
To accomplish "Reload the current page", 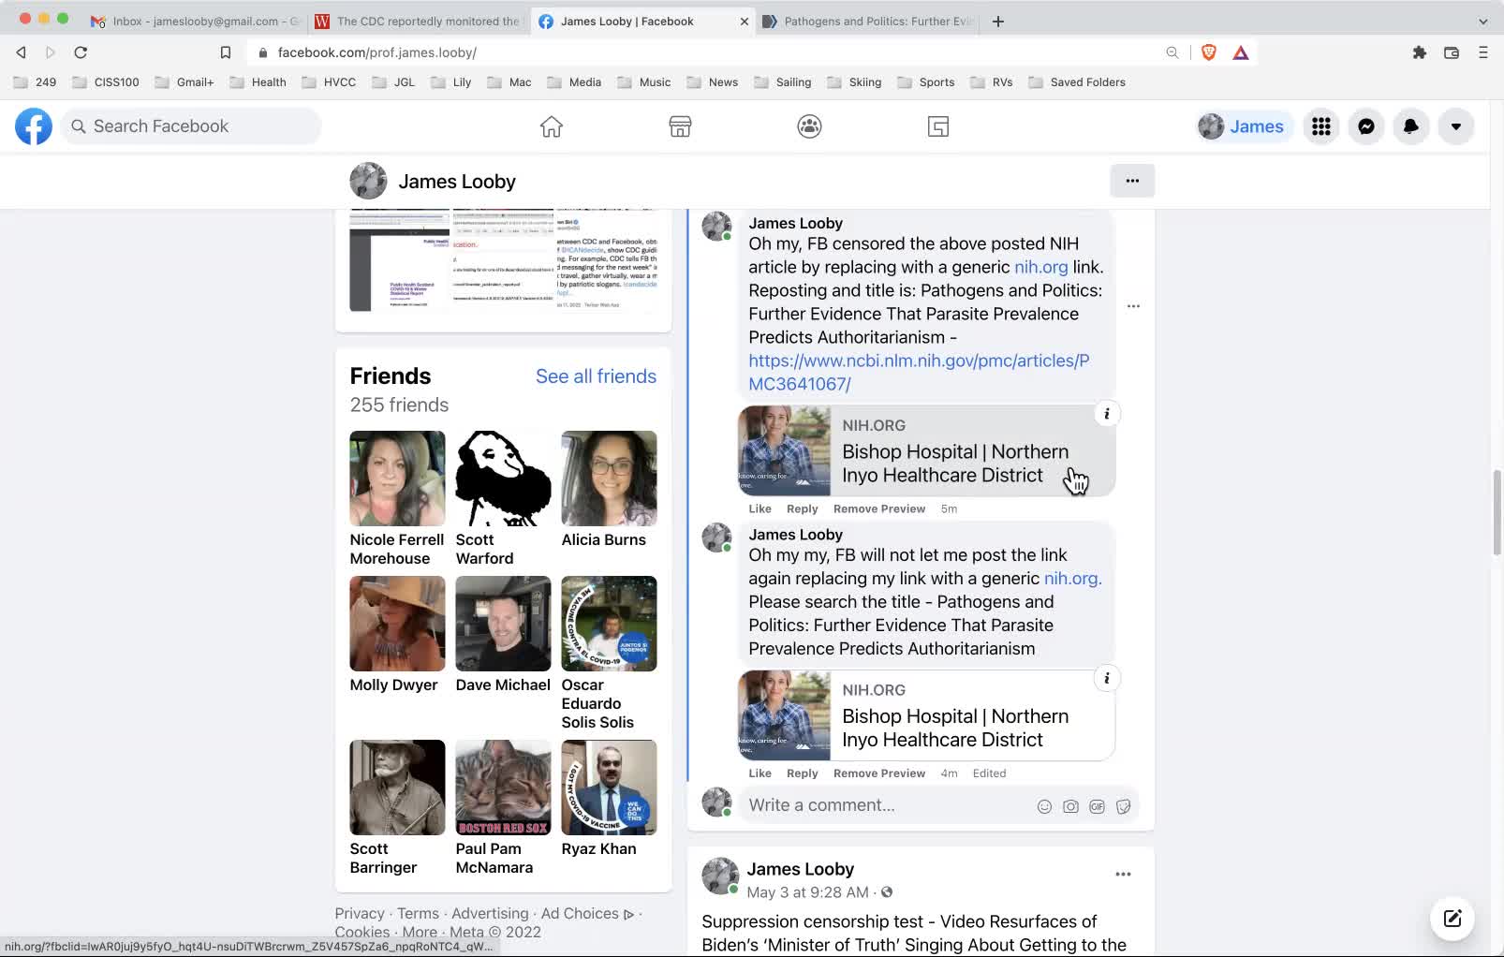I will coord(81,52).
